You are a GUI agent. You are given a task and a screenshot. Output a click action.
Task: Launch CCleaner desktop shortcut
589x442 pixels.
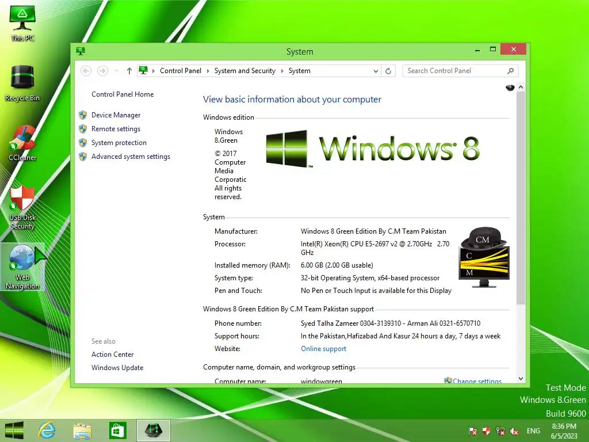[x=22, y=143]
